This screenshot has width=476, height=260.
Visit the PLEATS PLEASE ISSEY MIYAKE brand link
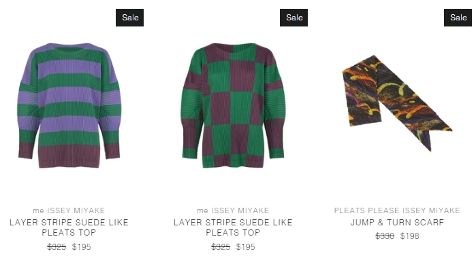397,210
